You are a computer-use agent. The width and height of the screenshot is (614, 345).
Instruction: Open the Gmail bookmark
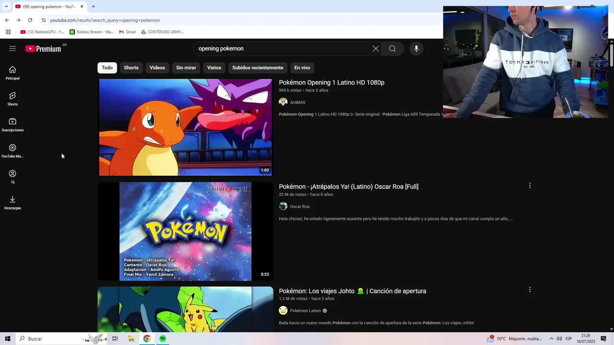tap(127, 32)
